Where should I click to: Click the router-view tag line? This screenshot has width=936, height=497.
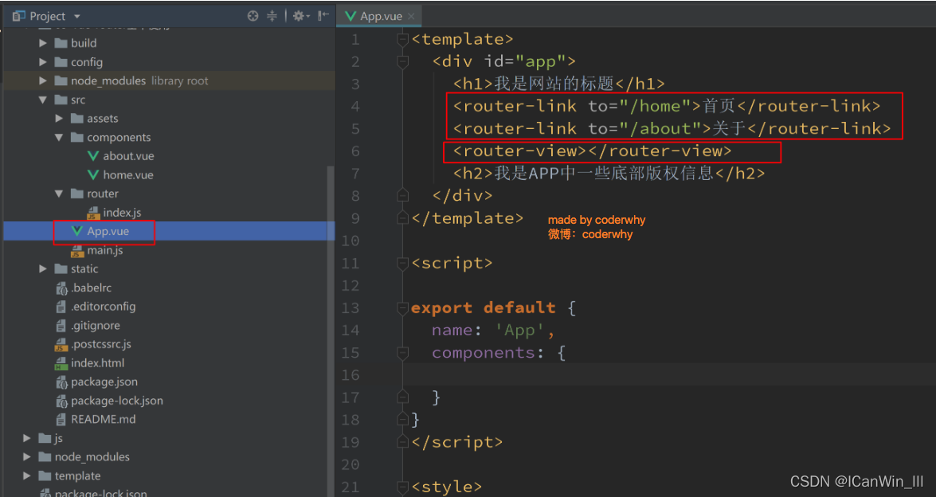(x=592, y=151)
